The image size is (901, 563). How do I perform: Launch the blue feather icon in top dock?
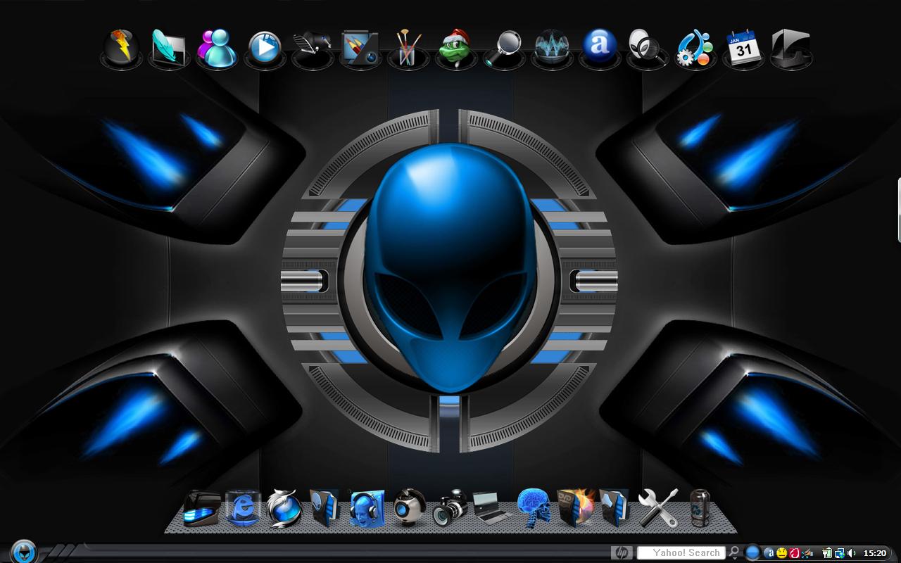pyautogui.click(x=170, y=47)
